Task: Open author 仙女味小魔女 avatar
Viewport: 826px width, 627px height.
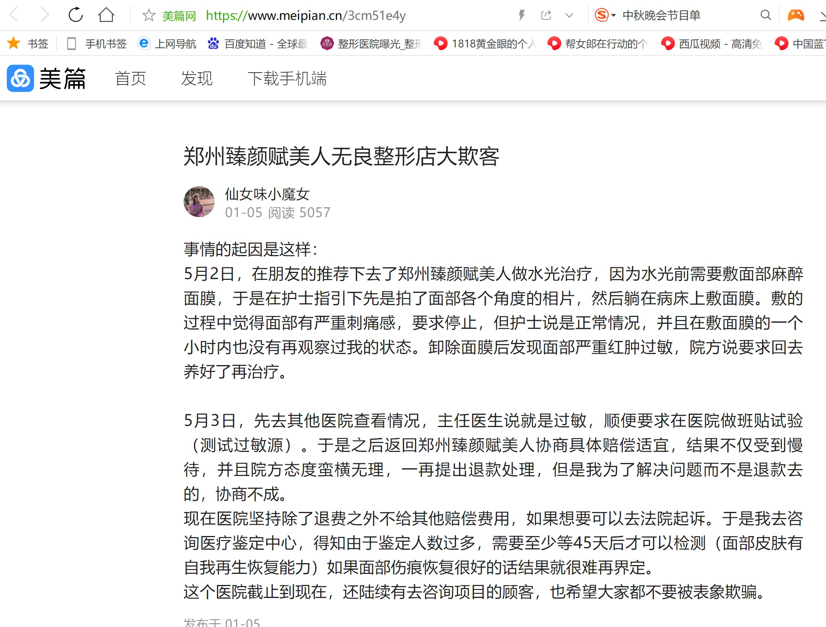Action: [199, 202]
